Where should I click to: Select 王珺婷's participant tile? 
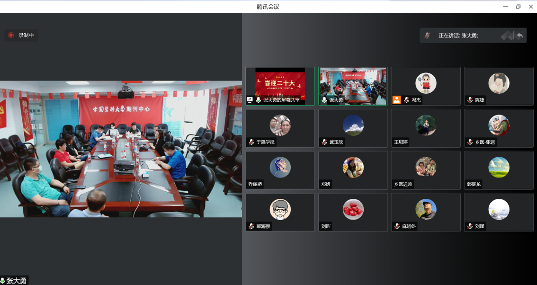point(426,128)
